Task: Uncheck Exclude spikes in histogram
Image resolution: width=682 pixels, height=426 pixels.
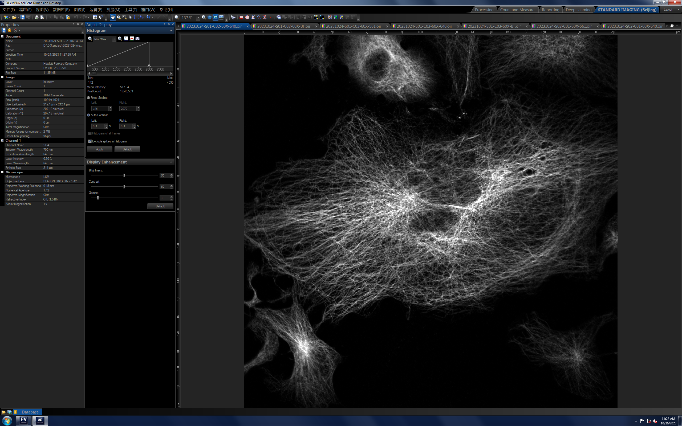Action: pos(90,141)
